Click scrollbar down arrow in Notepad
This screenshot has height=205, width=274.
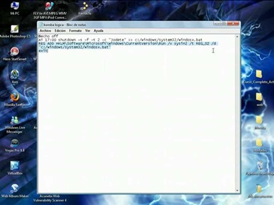tap(237, 190)
